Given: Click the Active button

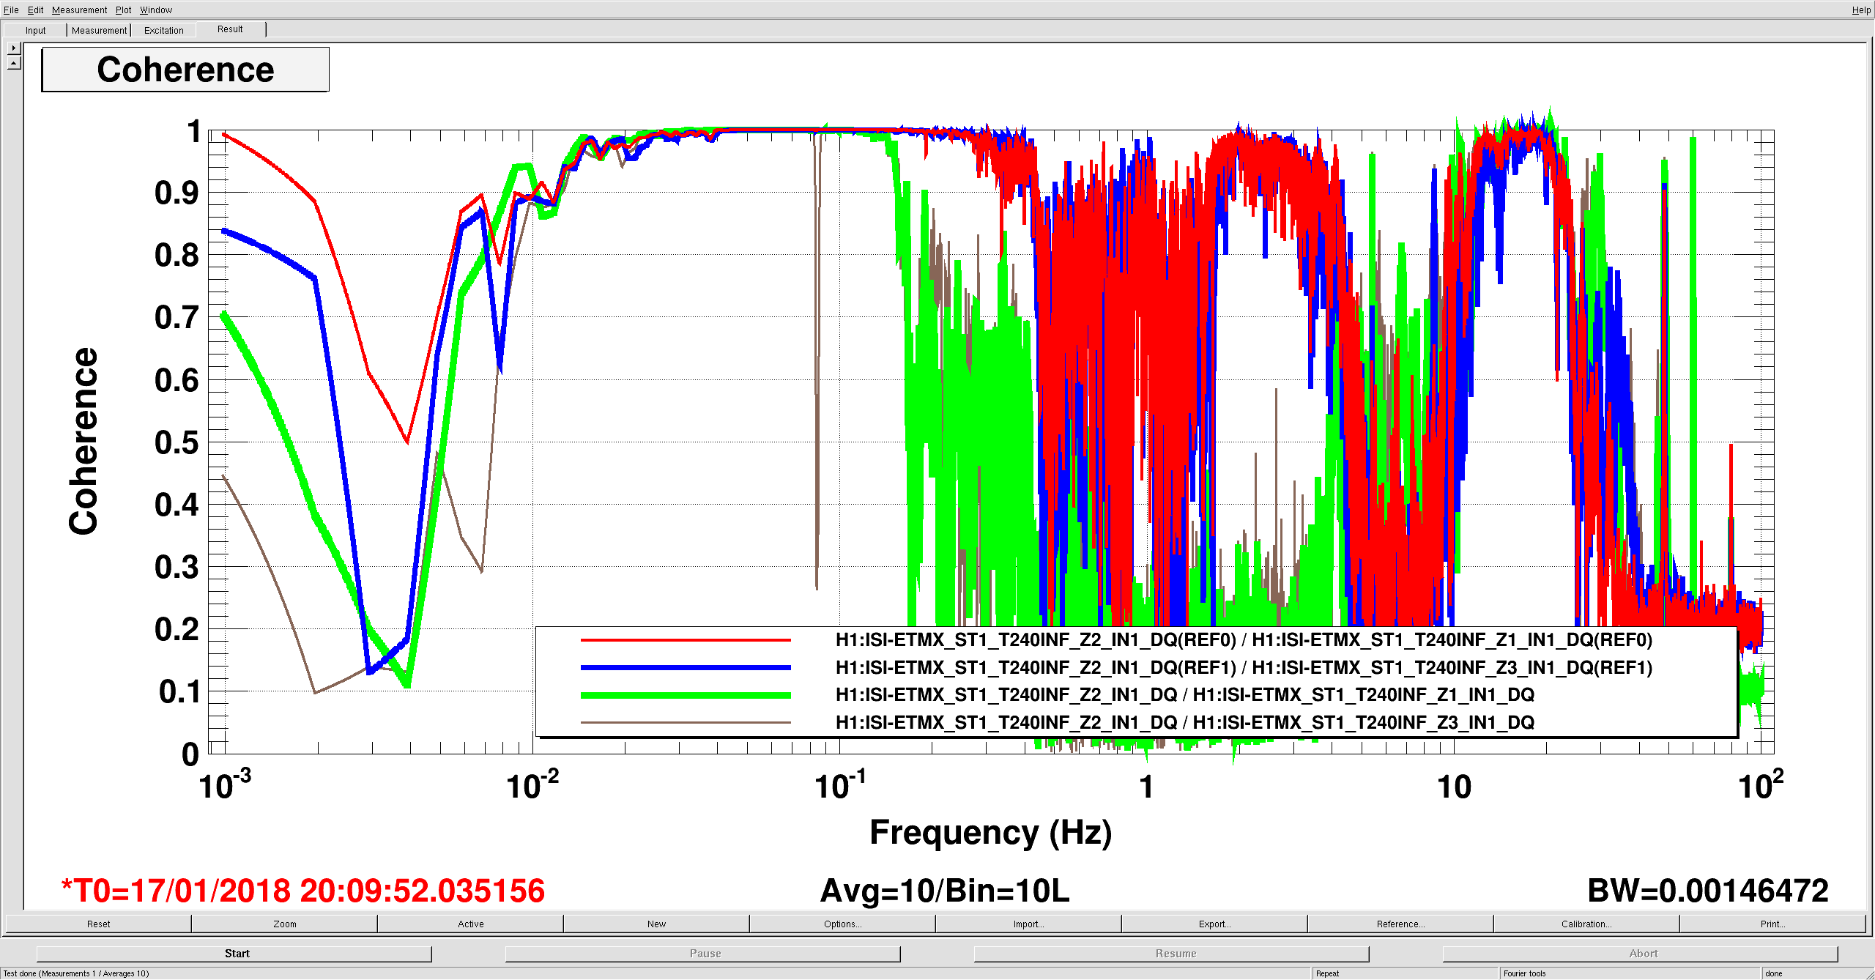Looking at the screenshot, I should [470, 924].
